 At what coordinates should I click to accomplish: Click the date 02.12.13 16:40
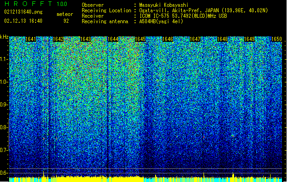[23, 21]
